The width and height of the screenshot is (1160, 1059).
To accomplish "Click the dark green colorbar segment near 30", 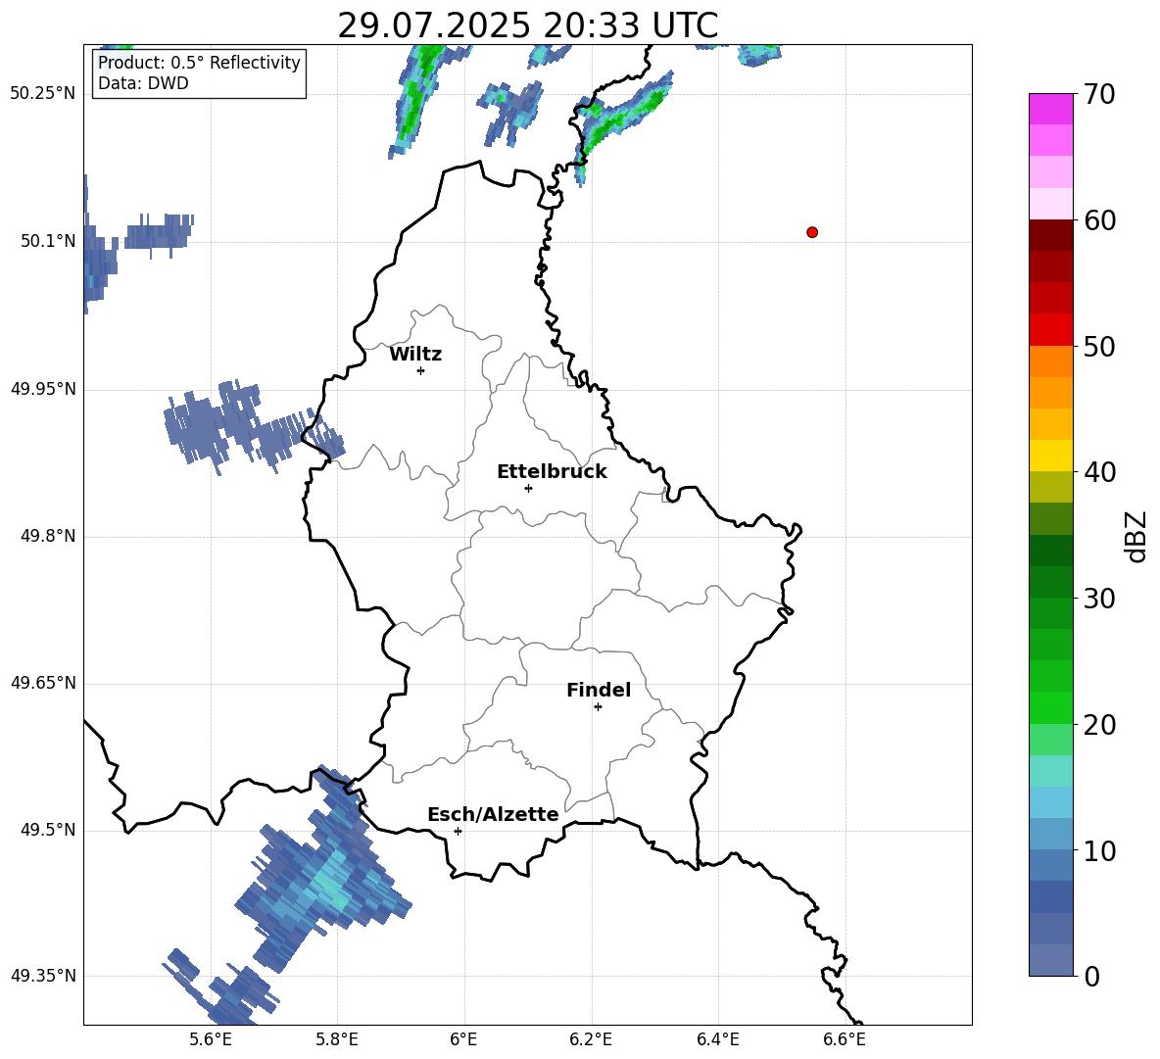I will pyautogui.click(x=1050, y=582).
